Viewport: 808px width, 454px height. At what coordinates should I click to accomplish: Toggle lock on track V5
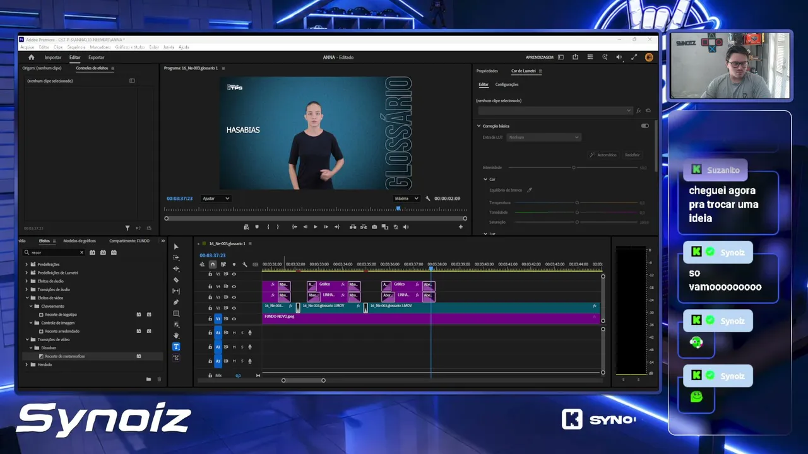click(210, 274)
